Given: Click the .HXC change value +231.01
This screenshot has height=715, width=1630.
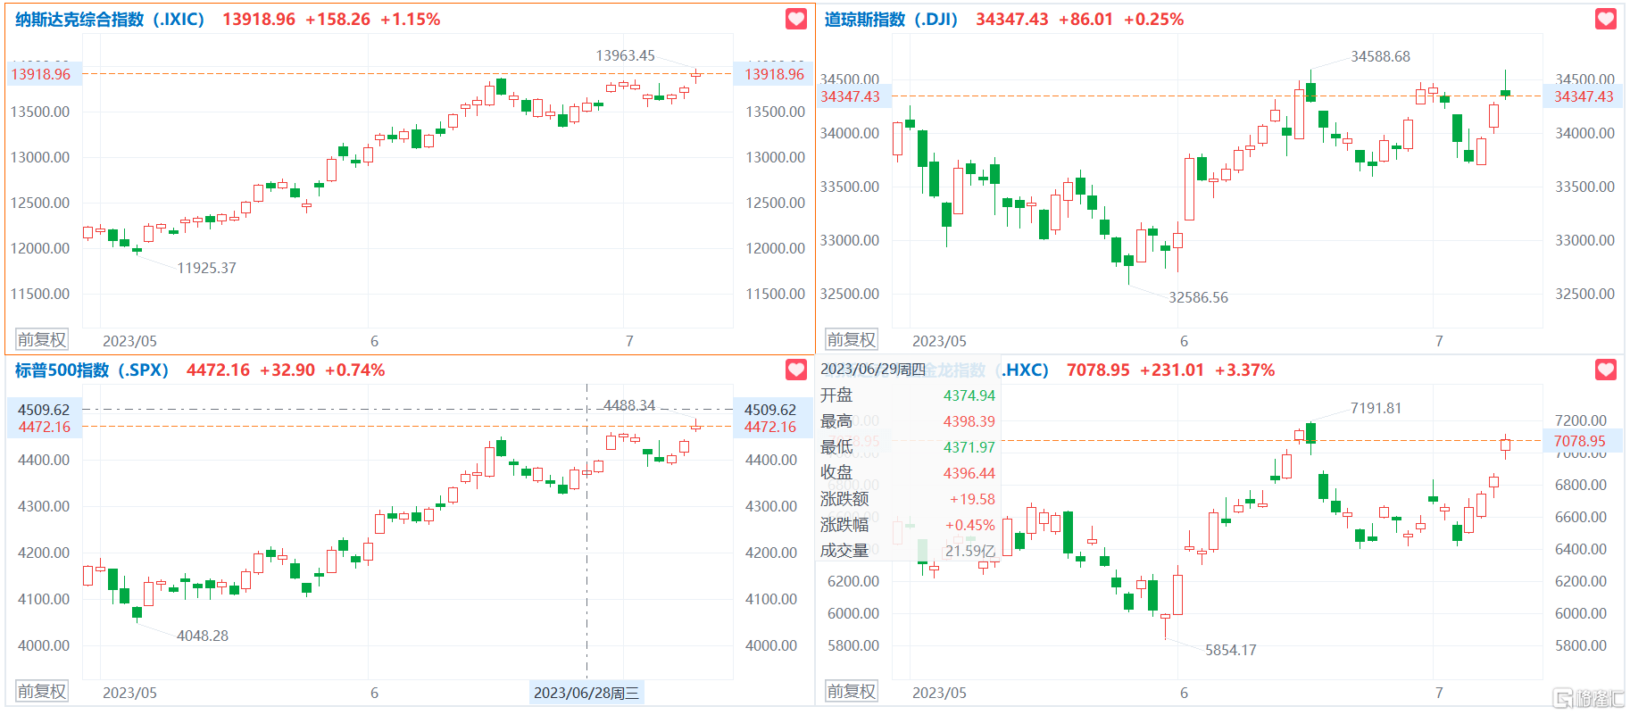Looking at the screenshot, I should (1172, 370).
